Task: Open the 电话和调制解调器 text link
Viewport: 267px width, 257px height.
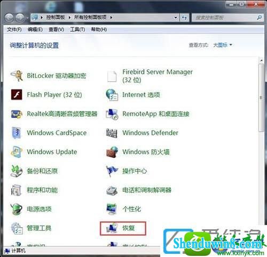Action: (x=147, y=190)
